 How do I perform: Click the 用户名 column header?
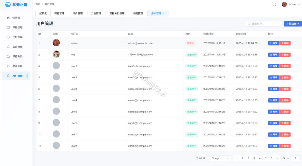tap(74, 34)
